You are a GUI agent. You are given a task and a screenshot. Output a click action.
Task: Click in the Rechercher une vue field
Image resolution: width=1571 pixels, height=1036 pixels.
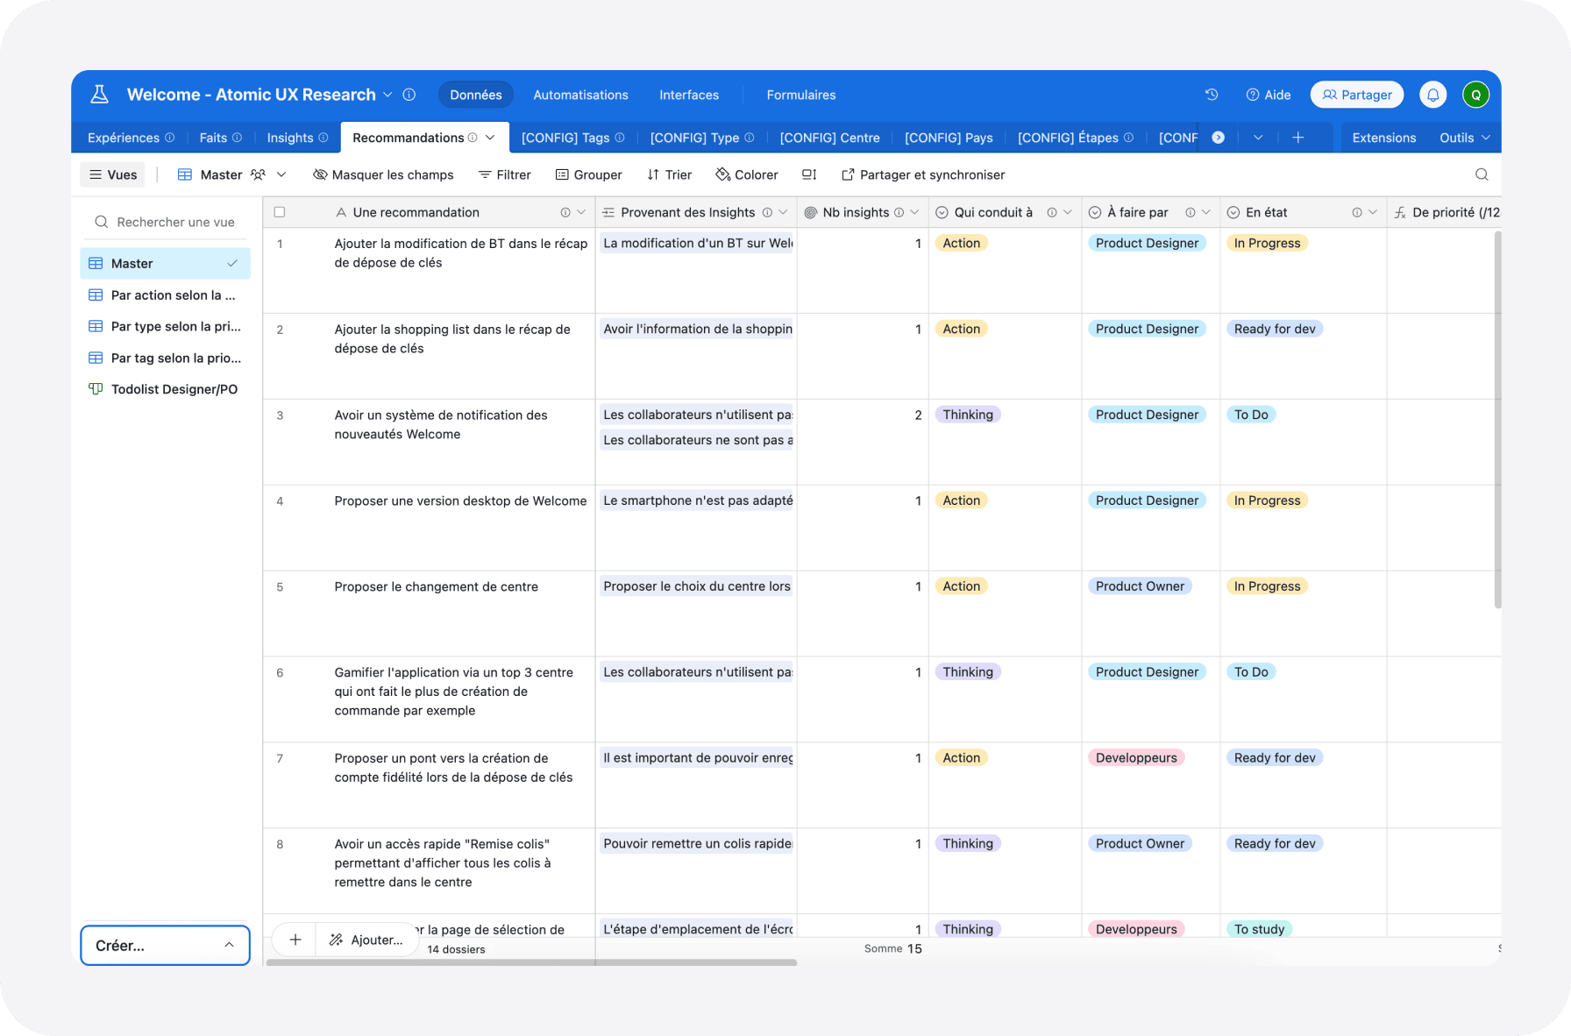(x=166, y=222)
